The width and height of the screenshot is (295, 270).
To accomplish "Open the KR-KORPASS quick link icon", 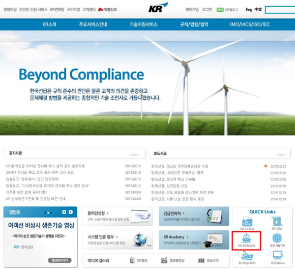I will pyautogui.click(x=247, y=238).
